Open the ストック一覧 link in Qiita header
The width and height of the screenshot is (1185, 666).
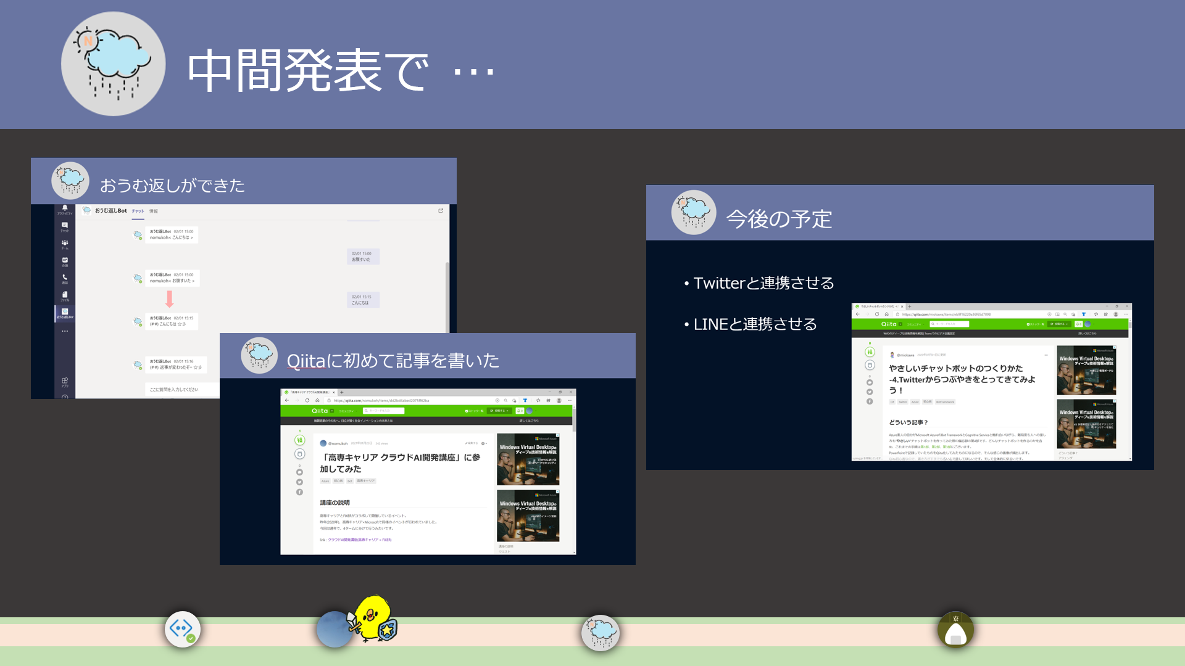point(475,411)
